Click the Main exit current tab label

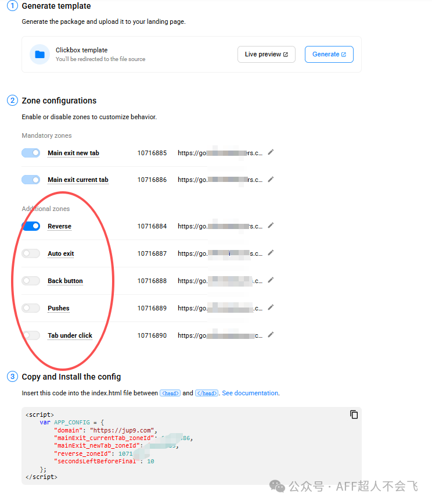point(78,180)
